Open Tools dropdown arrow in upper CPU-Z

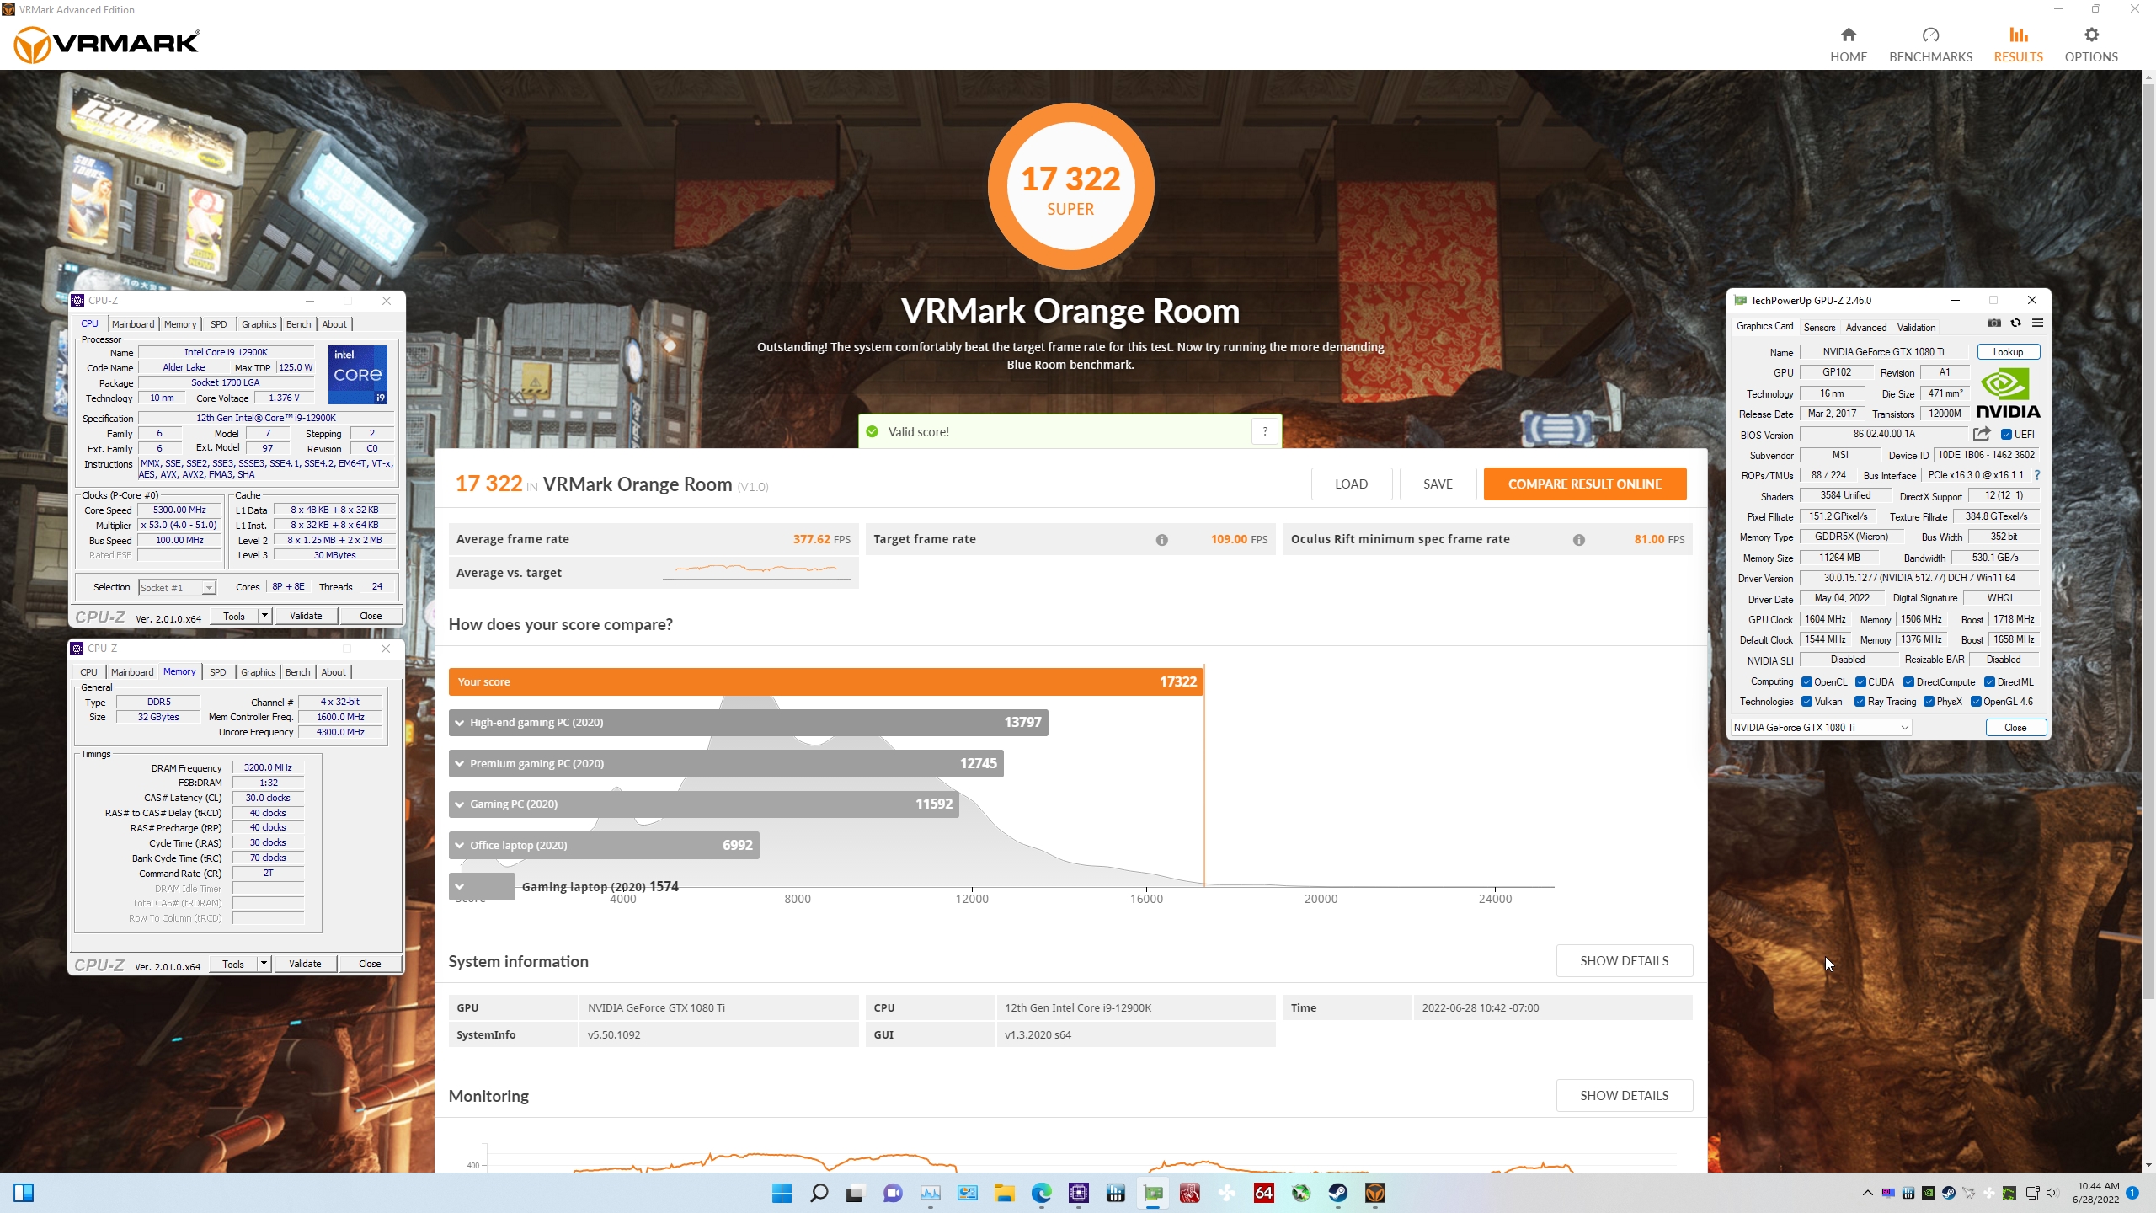pyautogui.click(x=264, y=616)
